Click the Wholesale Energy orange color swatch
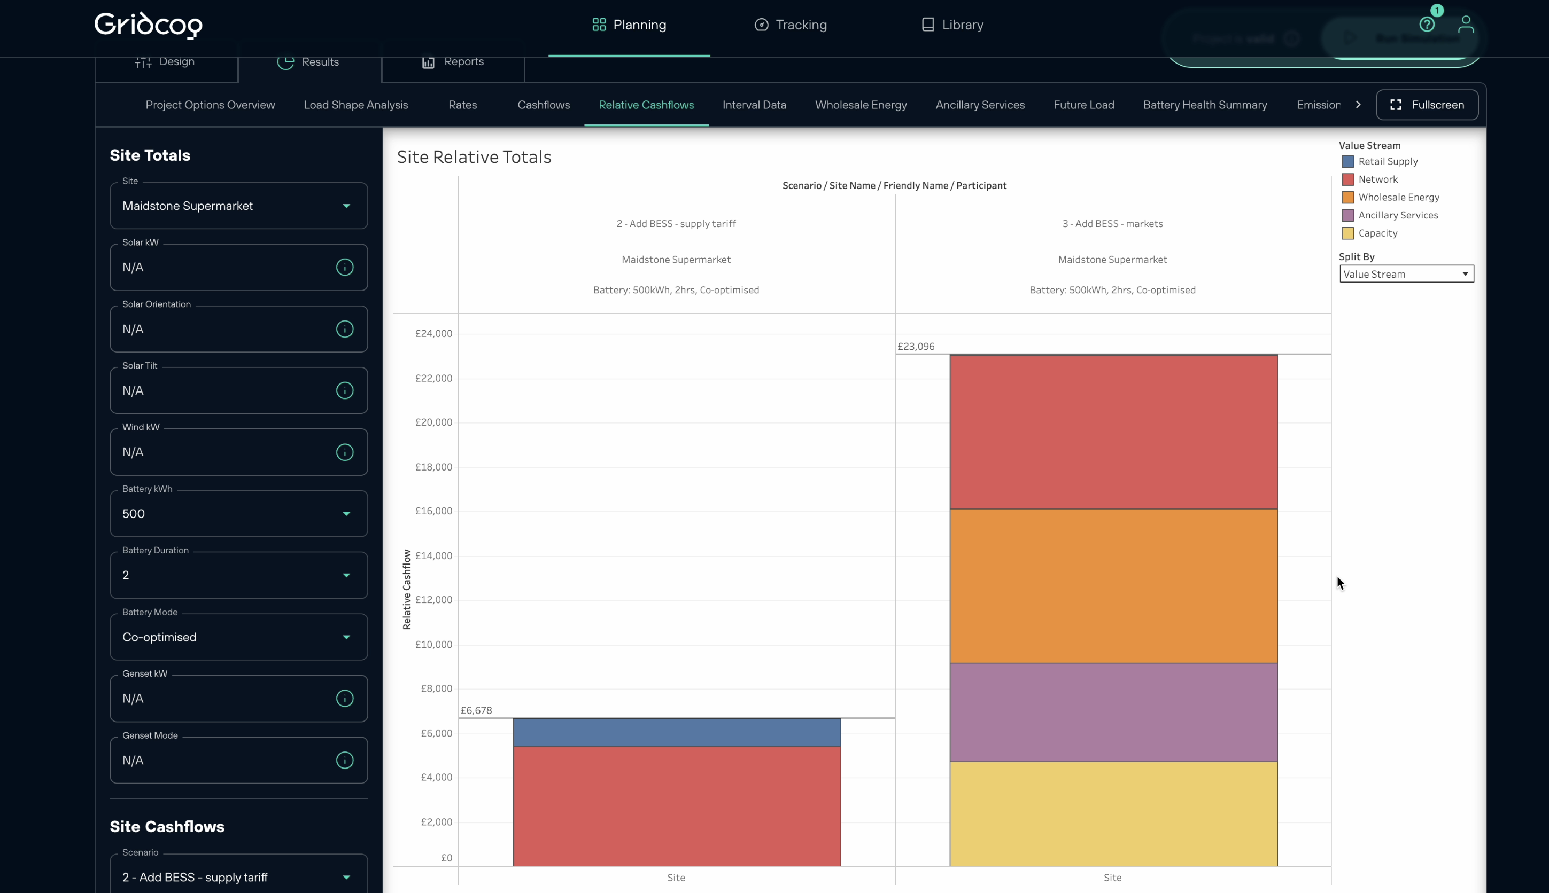This screenshot has height=893, width=1549. click(1347, 197)
